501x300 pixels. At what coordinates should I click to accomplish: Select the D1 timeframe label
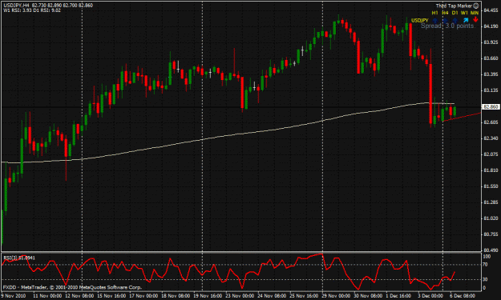coord(455,13)
